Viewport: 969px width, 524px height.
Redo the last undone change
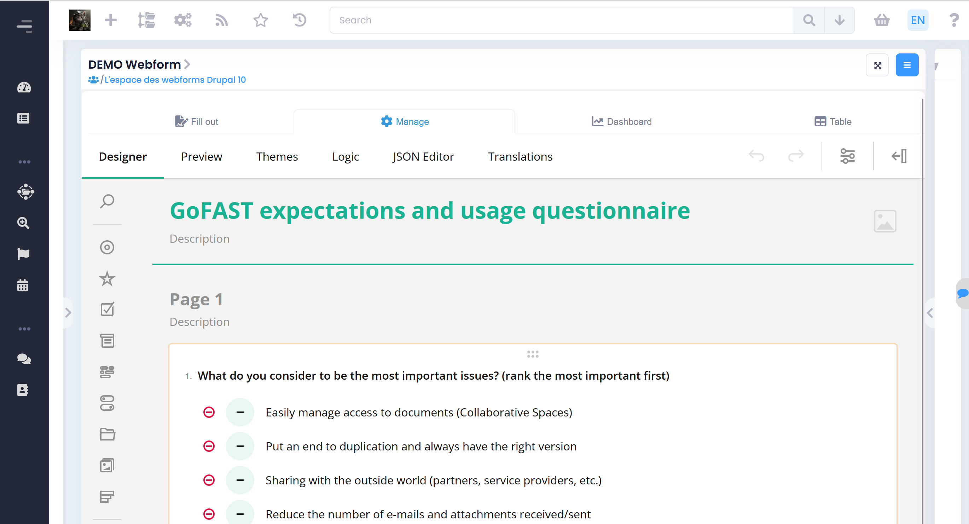(796, 156)
